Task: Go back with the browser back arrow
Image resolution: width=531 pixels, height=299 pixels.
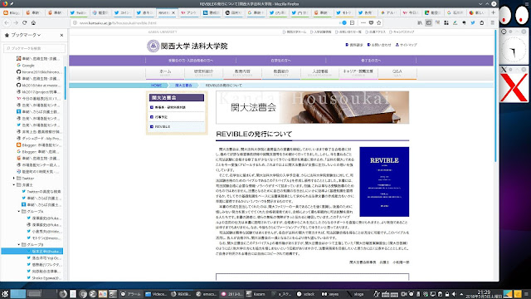Action: point(7,22)
